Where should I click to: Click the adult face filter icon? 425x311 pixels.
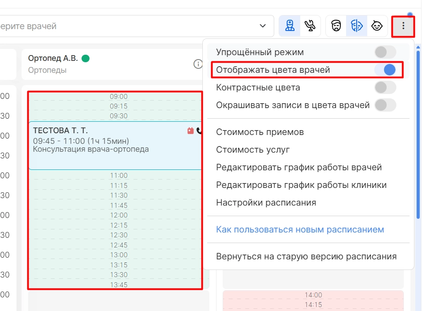tap(336, 26)
